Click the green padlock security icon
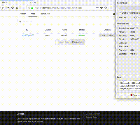The width and height of the screenshot is (140, 125). 32,8
